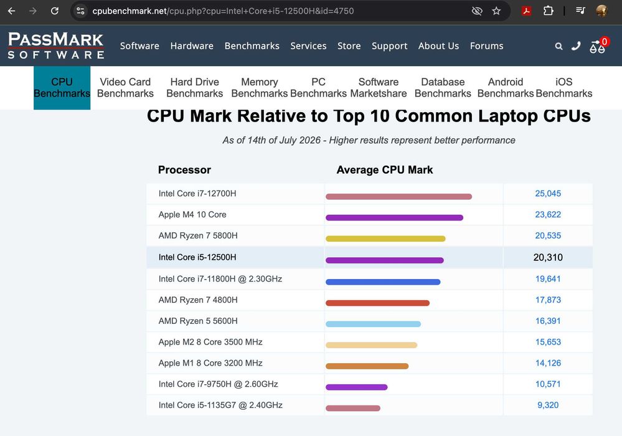
Task: Click the browser back arrow
Action: [x=11, y=11]
